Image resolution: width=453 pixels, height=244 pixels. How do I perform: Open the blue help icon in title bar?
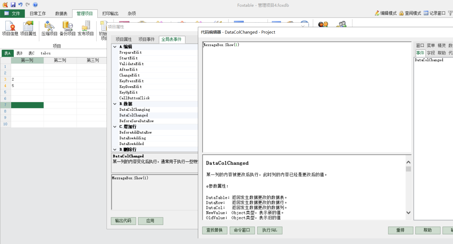pos(35,5)
